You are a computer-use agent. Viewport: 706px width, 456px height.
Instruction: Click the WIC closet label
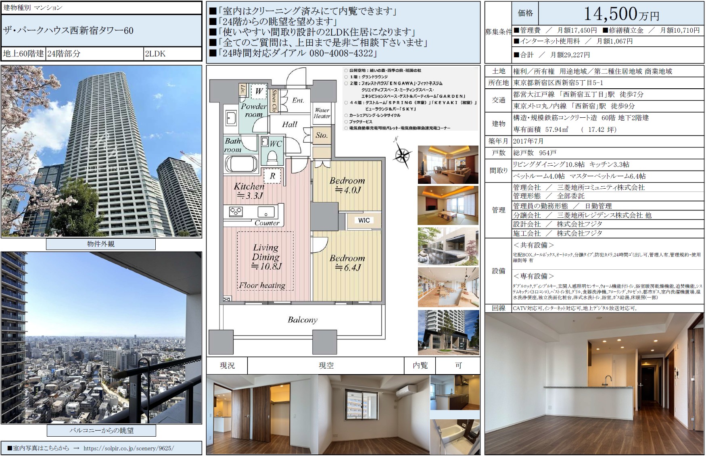pyautogui.click(x=363, y=220)
